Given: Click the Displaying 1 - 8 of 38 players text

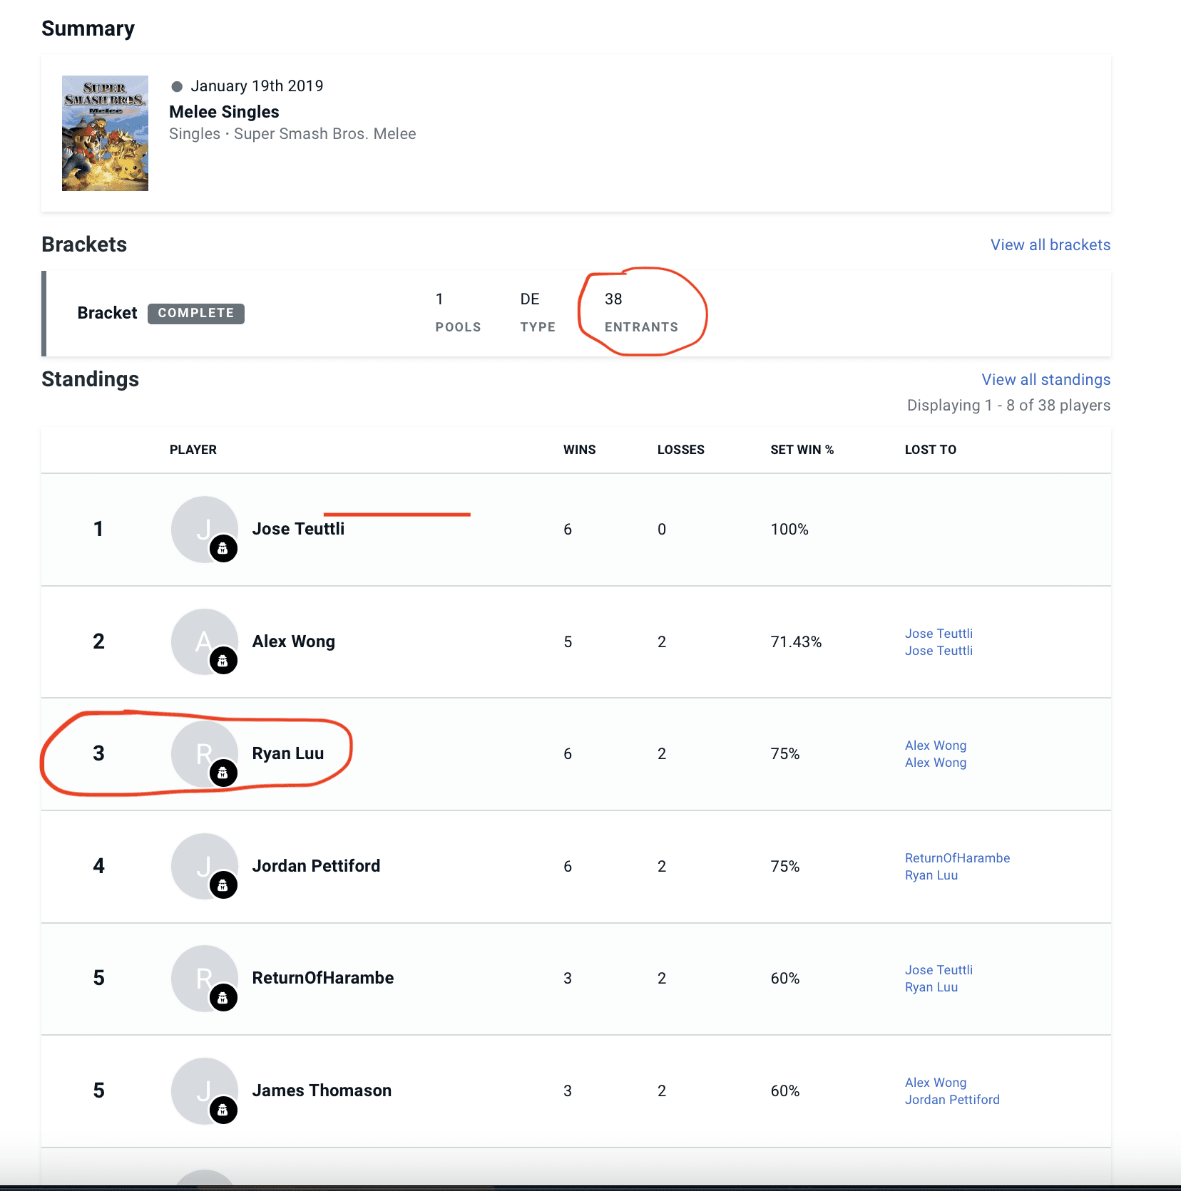Looking at the screenshot, I should 1008,406.
